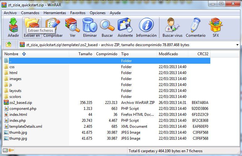
Task: Open the Comandos menu
Action: [x=30, y=13]
